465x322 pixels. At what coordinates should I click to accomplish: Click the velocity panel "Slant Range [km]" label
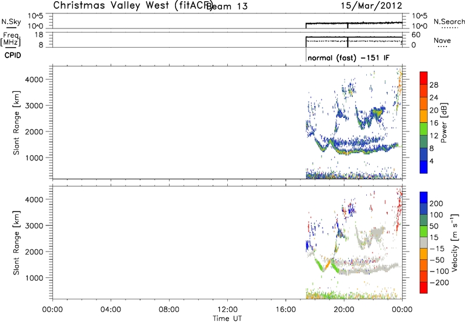tap(16, 243)
